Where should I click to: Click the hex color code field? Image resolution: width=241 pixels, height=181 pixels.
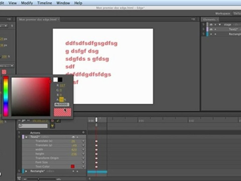point(62,105)
